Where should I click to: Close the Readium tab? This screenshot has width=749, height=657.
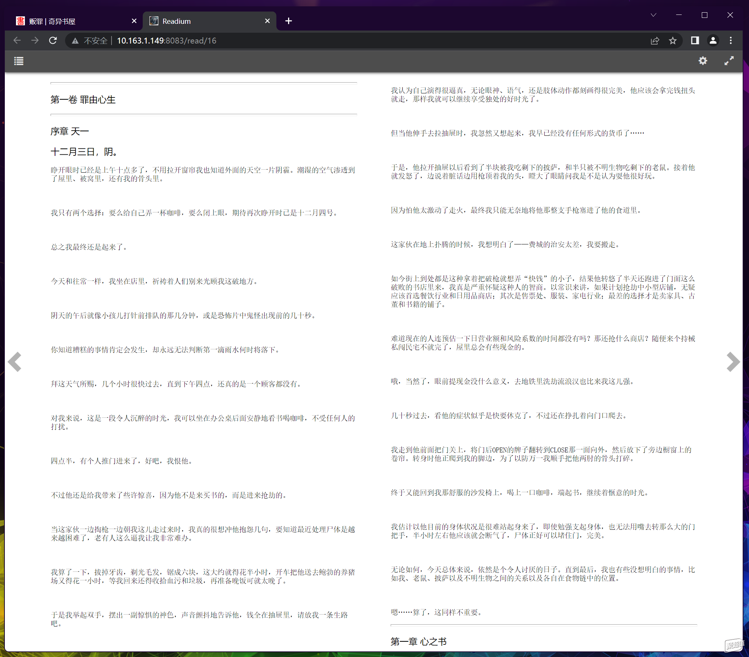pos(267,21)
